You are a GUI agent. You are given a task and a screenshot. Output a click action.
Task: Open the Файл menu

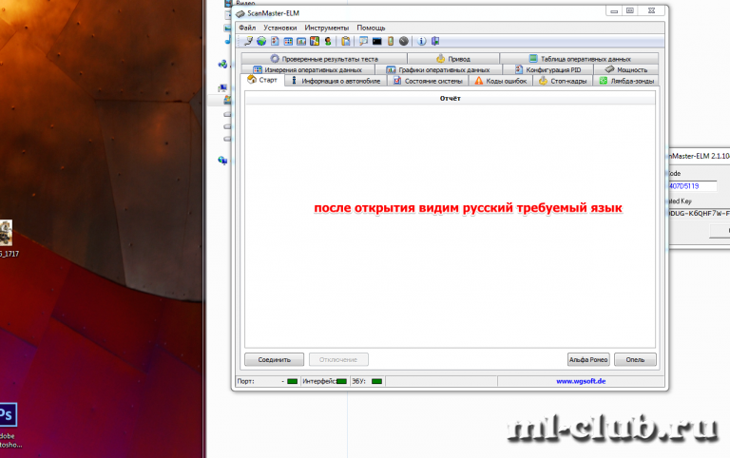247,28
